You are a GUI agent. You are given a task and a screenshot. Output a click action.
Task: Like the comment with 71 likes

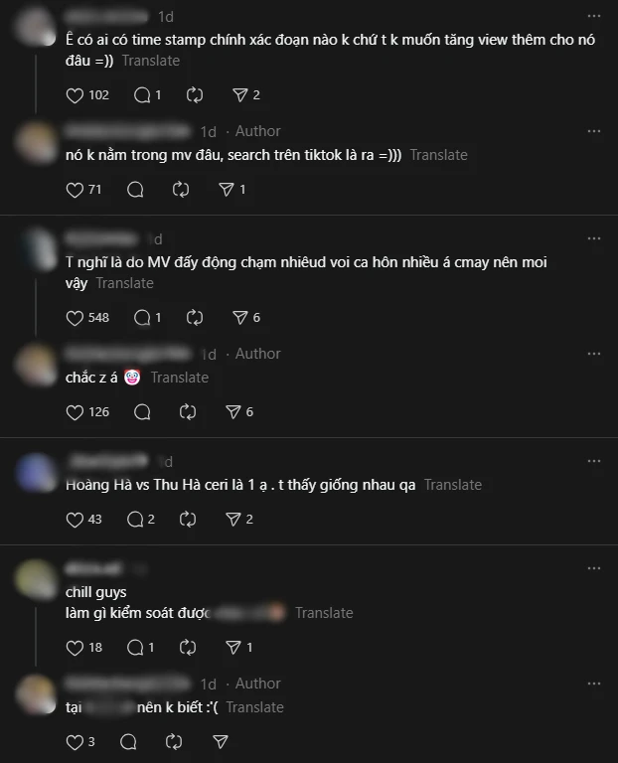75,190
